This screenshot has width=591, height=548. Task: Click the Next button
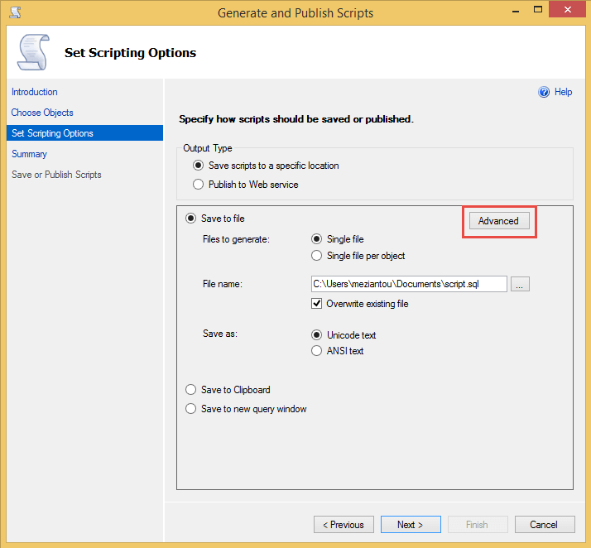click(x=411, y=525)
